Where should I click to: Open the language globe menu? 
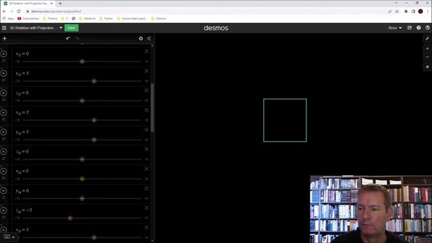click(427, 28)
